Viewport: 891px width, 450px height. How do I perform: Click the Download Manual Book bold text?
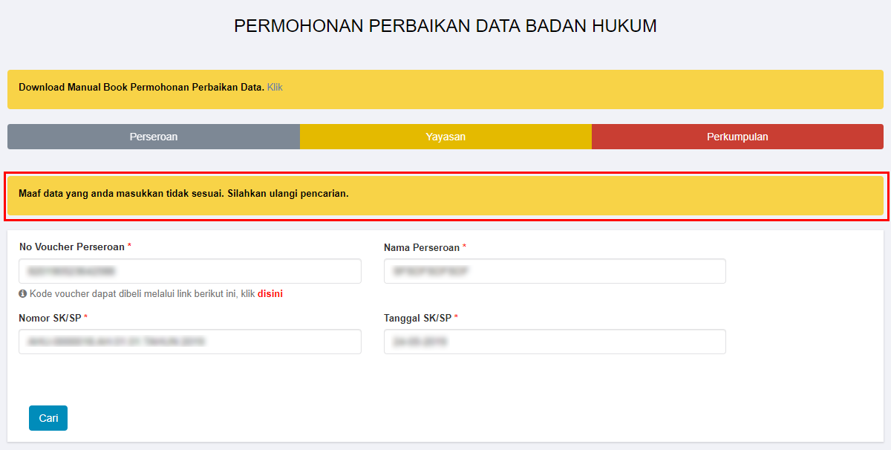(141, 88)
